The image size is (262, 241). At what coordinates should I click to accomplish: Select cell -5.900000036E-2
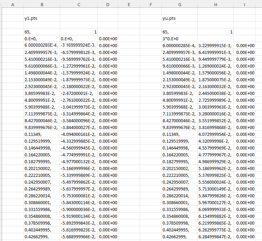(x=79, y=210)
